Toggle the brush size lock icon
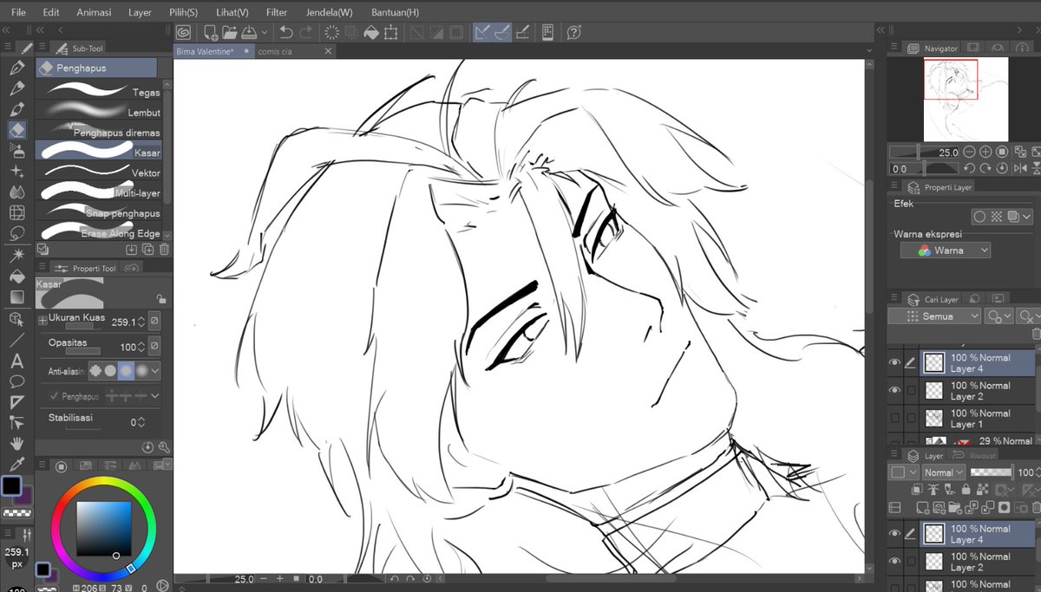 pyautogui.click(x=160, y=299)
